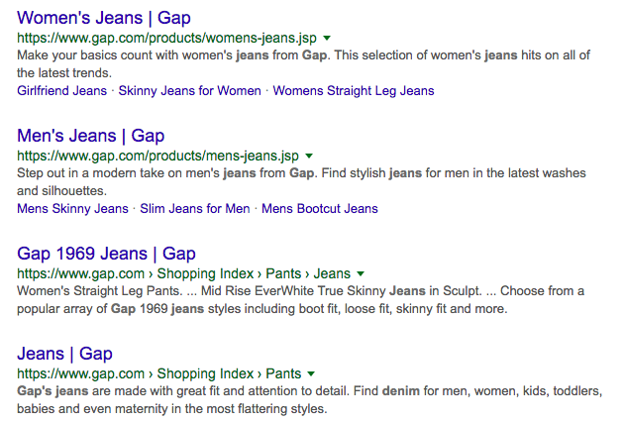Click snippet "Step out in a modern take"
Viewport: 624px width, 422px height.
97,172
